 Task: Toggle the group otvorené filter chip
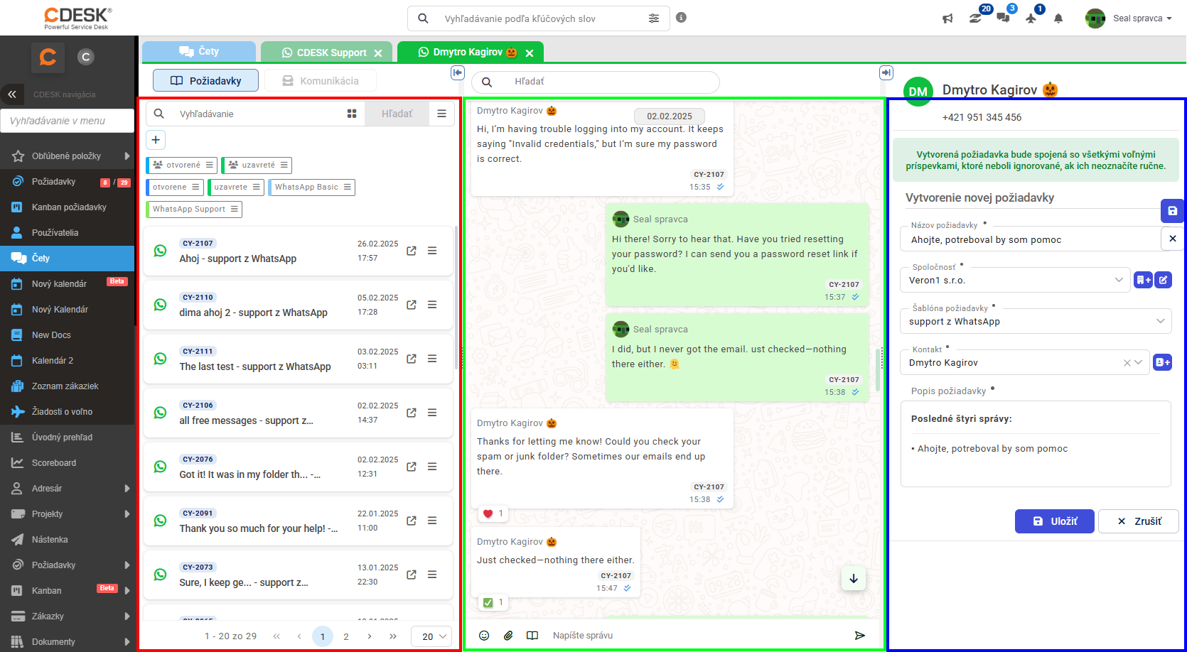[x=181, y=165]
